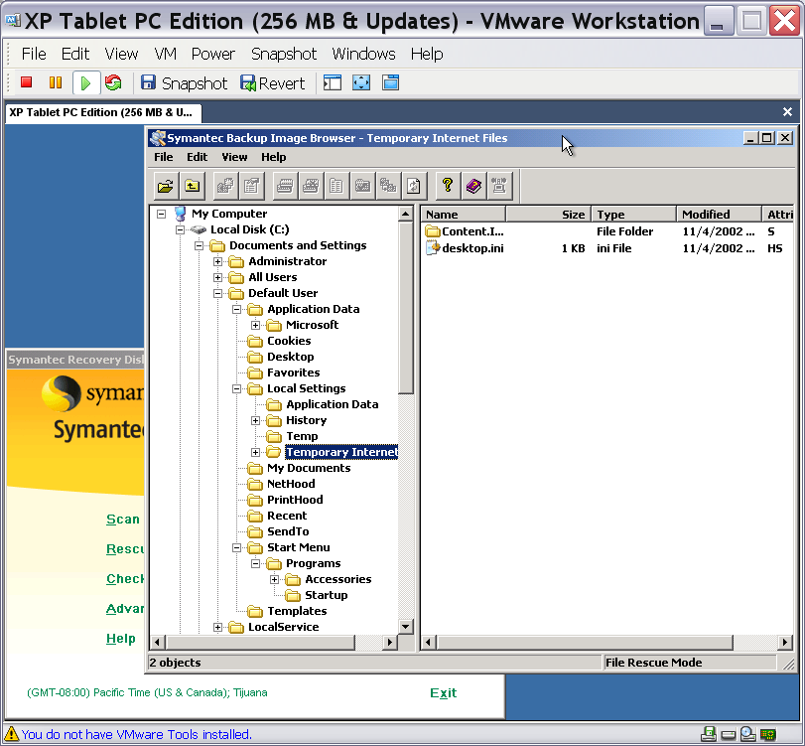
Task: Open the View menu in Image Browser
Action: click(234, 157)
